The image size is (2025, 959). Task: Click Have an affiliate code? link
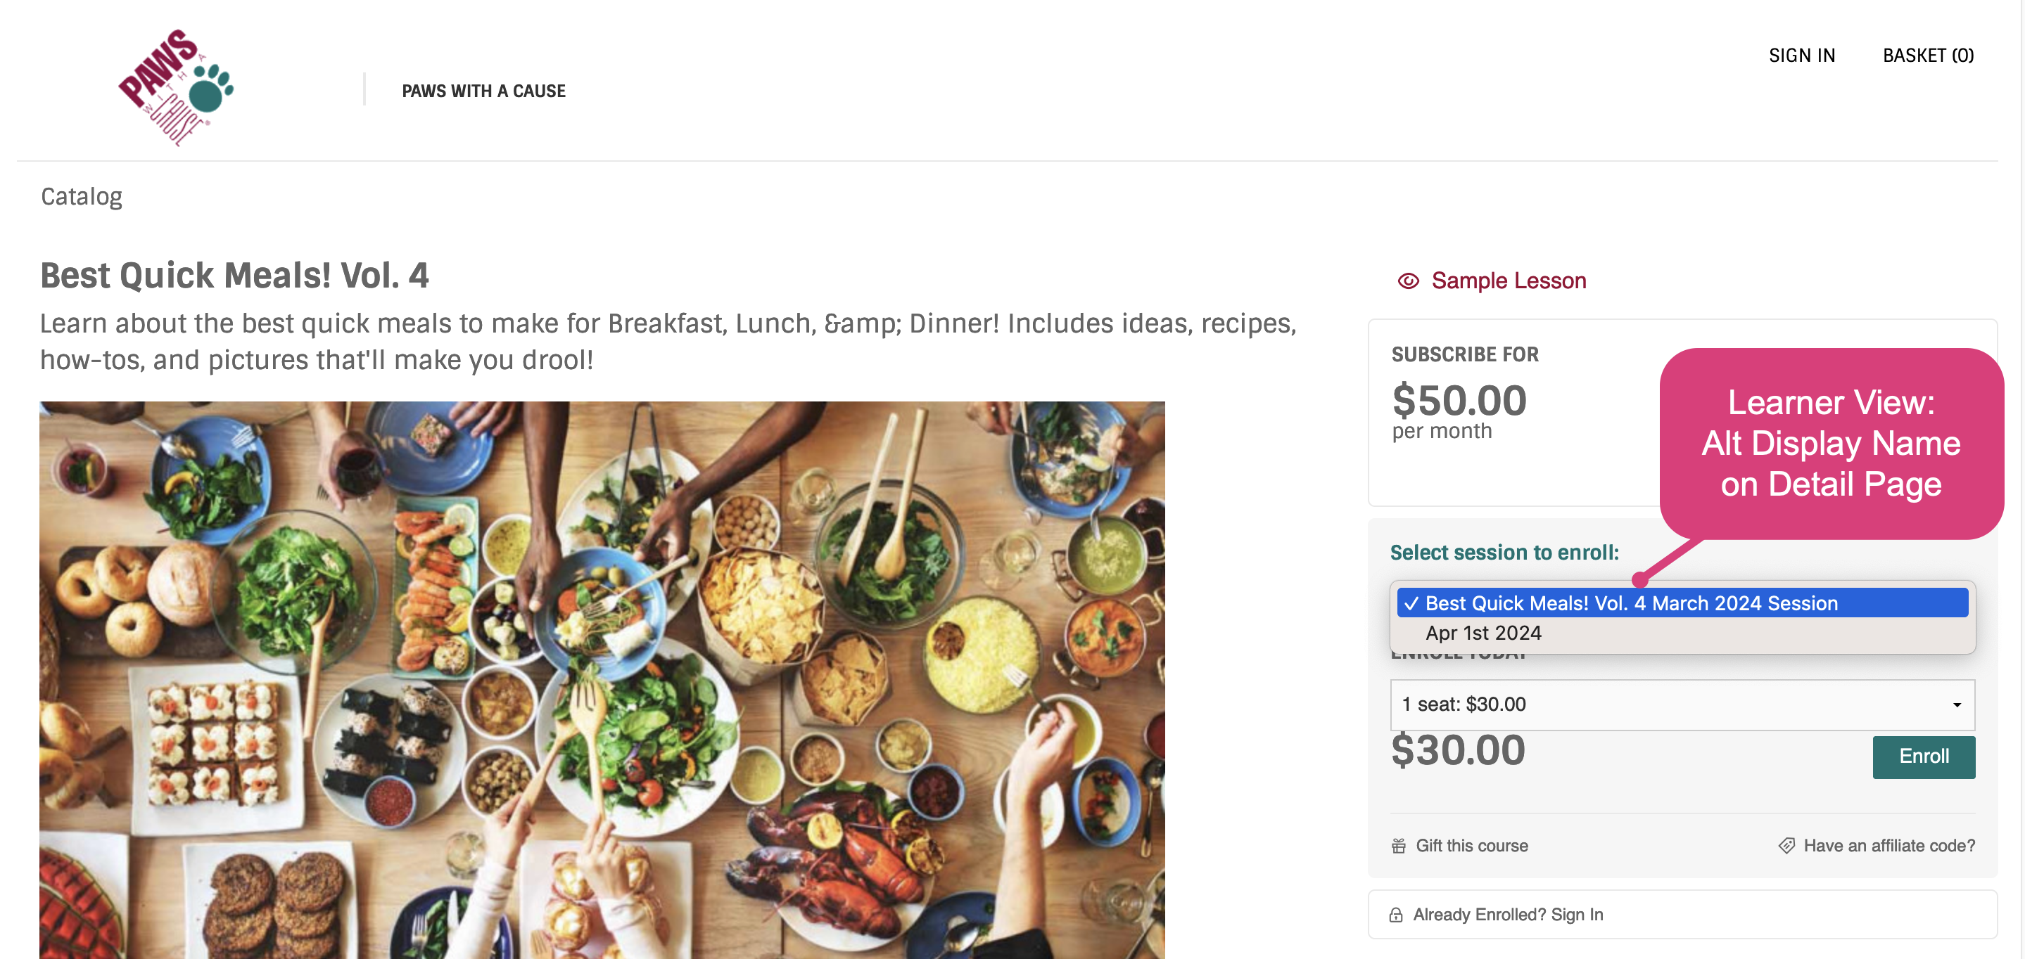(1889, 846)
